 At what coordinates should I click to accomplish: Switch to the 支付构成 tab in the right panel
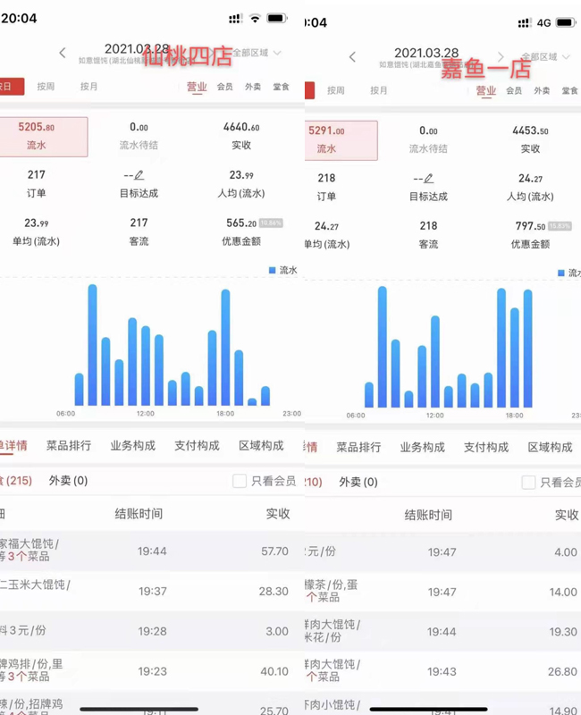pyautogui.click(x=486, y=447)
